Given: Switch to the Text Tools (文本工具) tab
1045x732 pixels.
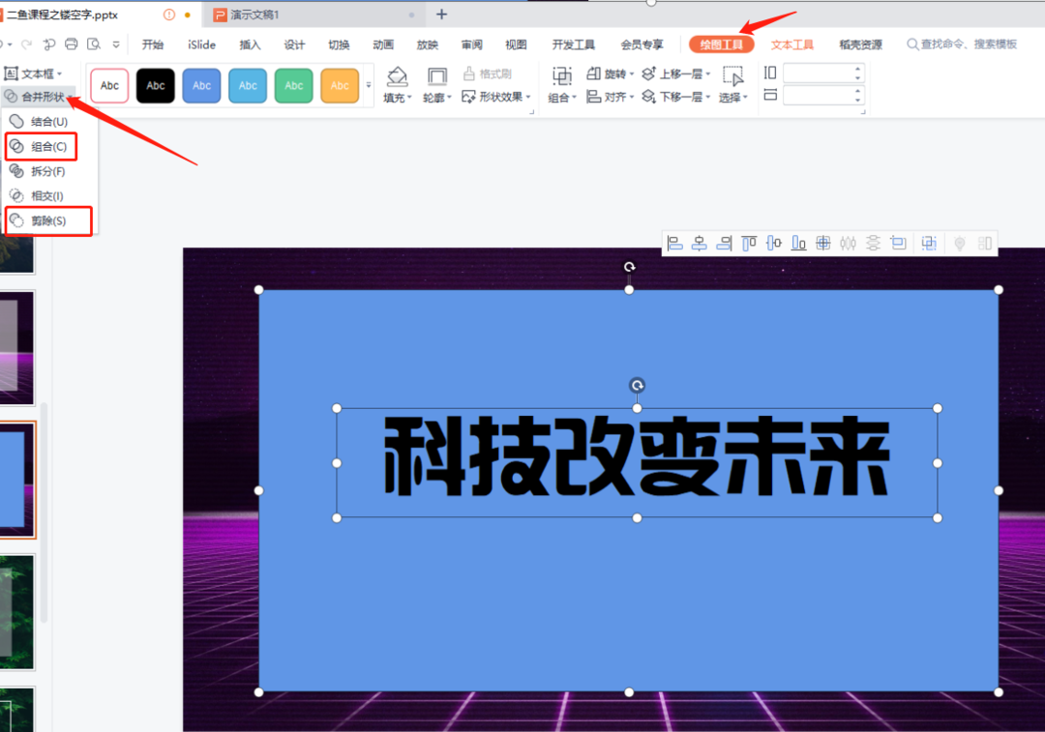Looking at the screenshot, I should point(791,44).
